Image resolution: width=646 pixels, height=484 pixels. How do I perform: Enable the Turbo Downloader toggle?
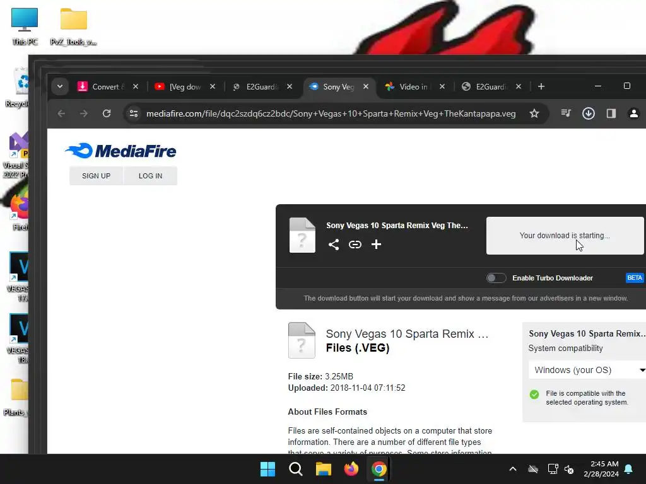point(496,278)
